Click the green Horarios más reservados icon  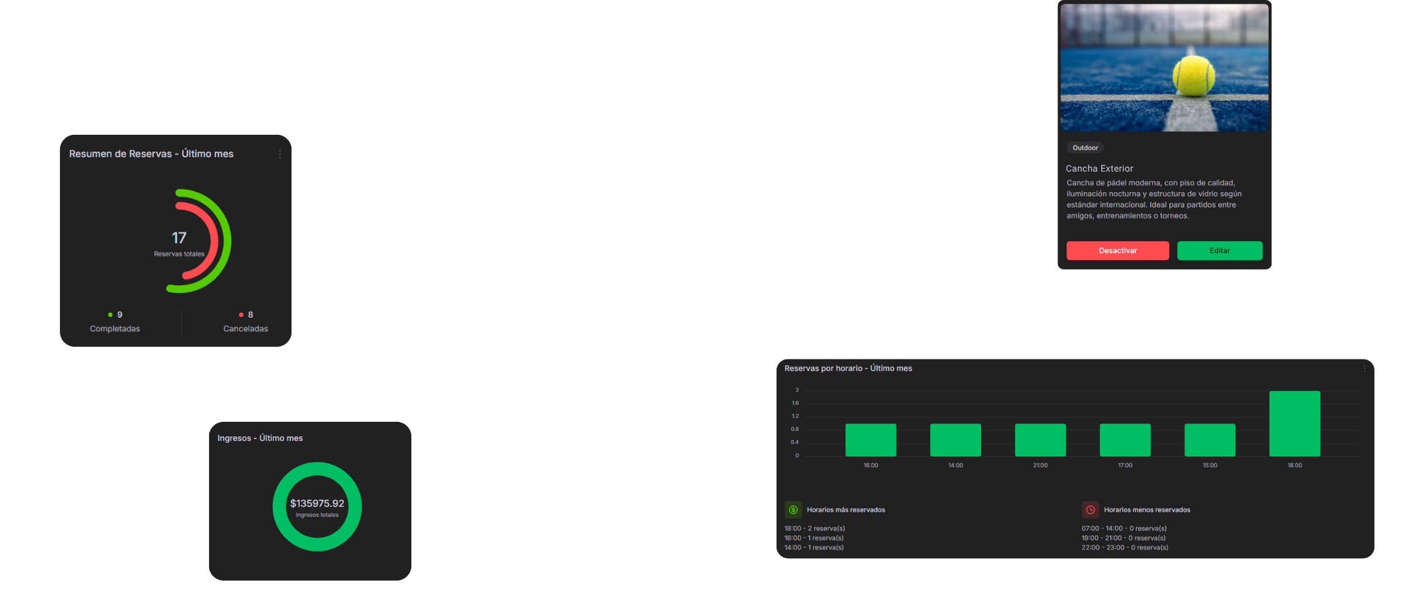pyautogui.click(x=793, y=510)
